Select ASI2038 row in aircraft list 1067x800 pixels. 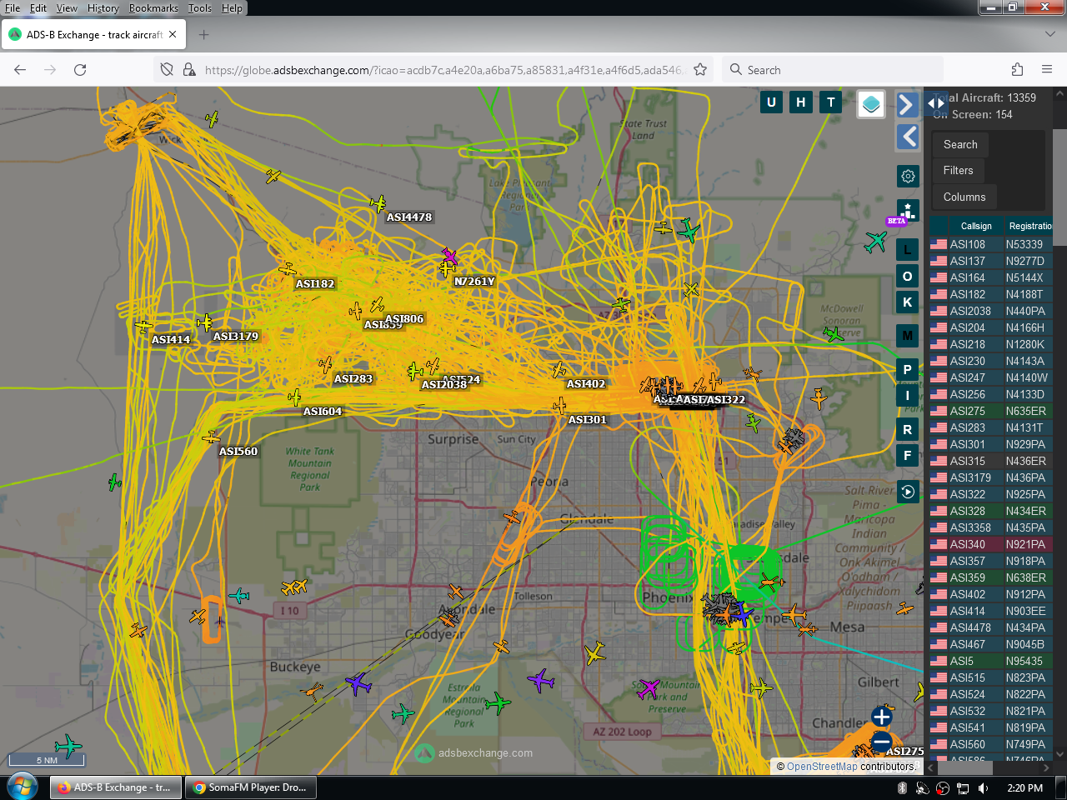click(x=991, y=311)
